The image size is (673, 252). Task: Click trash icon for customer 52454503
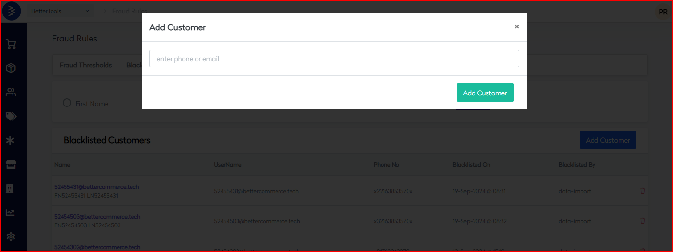click(x=642, y=221)
